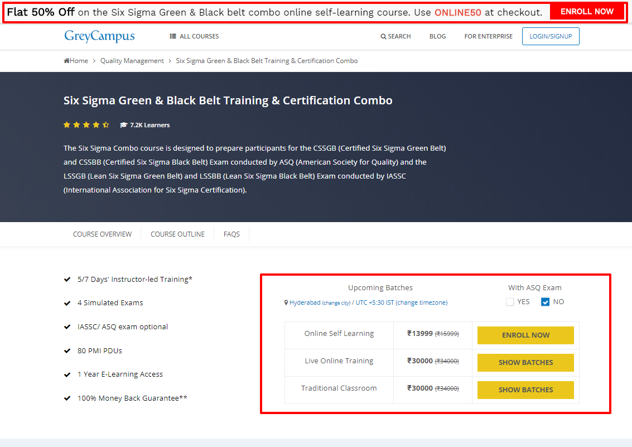The width and height of the screenshot is (632, 447).
Task: Click SHOW BATCHES for Live Online Training
Action: [x=525, y=363]
